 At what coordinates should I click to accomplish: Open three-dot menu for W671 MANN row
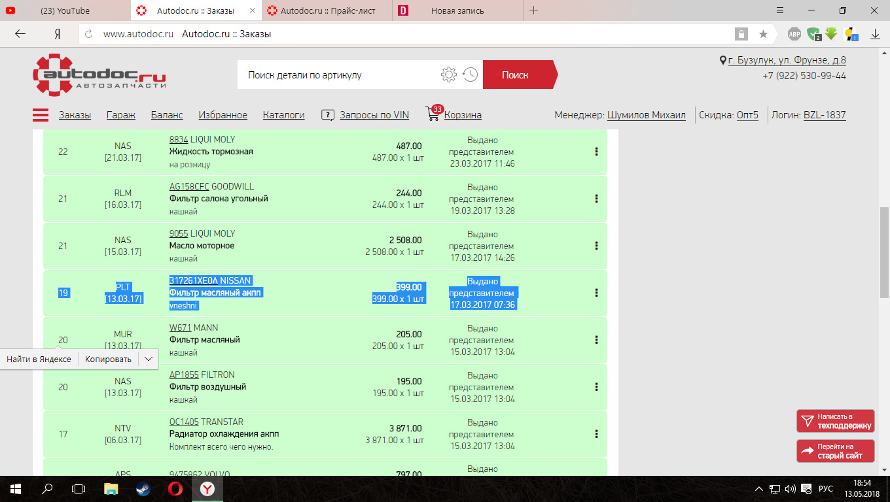[x=596, y=340]
